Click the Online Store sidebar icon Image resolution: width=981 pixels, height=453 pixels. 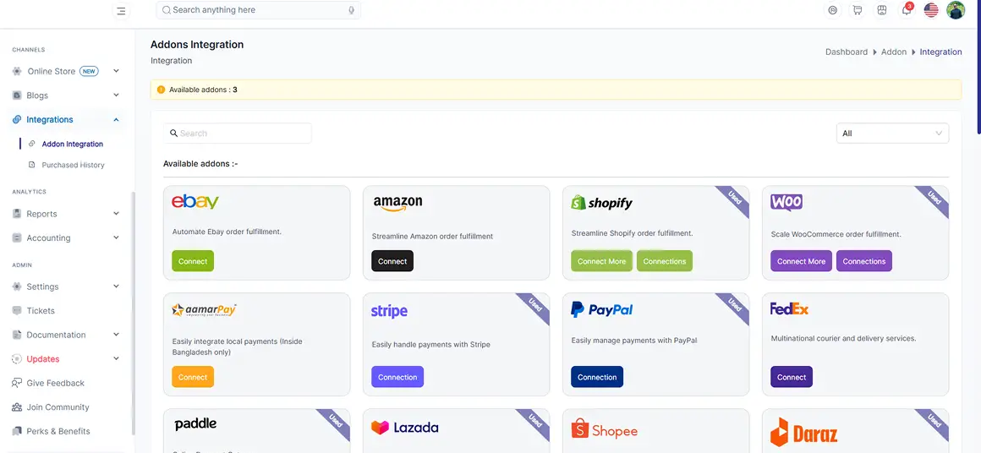17,71
